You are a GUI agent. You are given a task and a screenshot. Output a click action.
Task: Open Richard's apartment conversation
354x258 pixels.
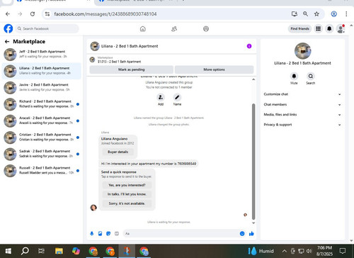tap(41, 104)
